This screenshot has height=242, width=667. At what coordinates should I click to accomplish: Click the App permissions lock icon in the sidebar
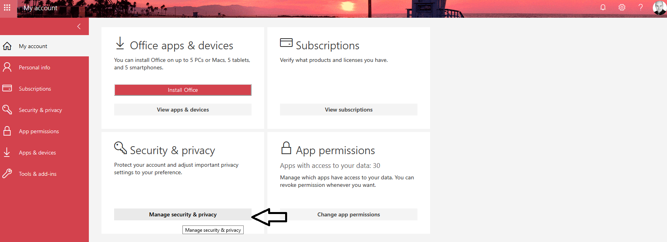coord(7,131)
